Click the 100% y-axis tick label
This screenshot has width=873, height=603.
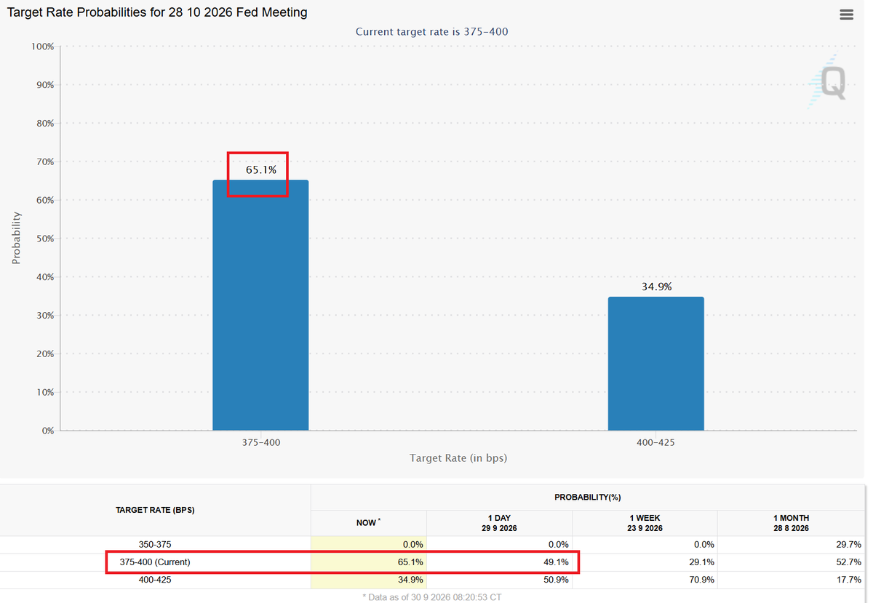(42, 47)
